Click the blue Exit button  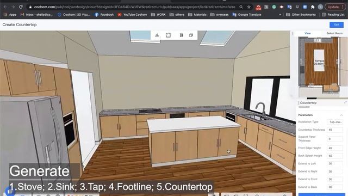[x=337, y=24]
